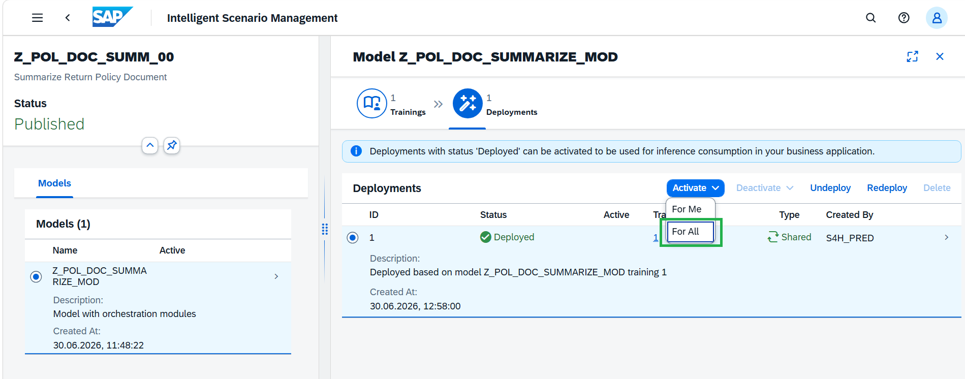Open the search icon in the header
This screenshot has height=379, width=965.
[871, 18]
